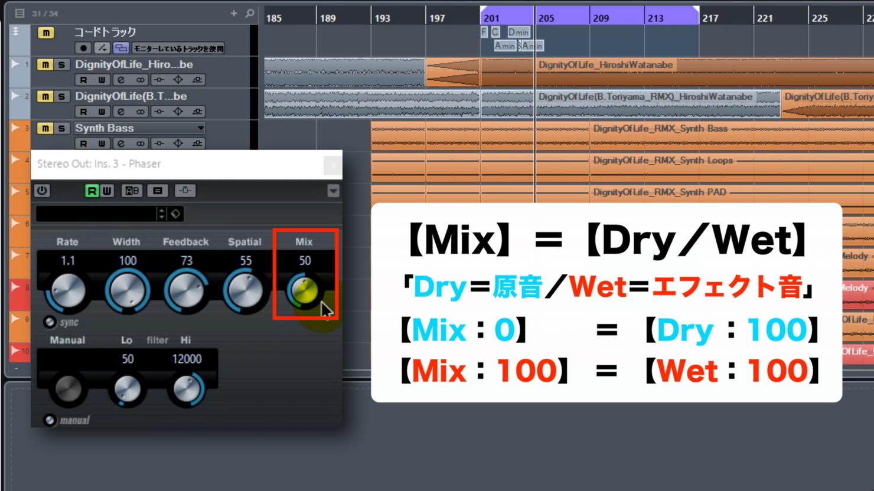Click bar 217 on the timeline ruler
This screenshot has height=491, width=874.
[710, 18]
